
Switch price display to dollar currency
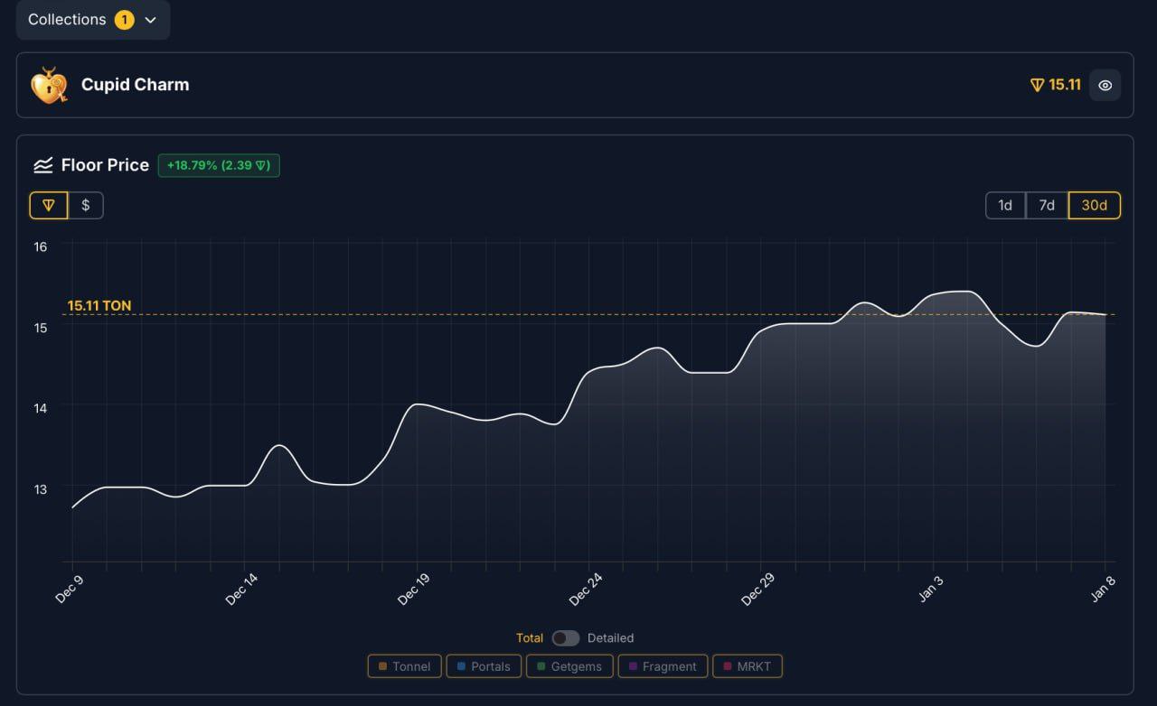86,206
